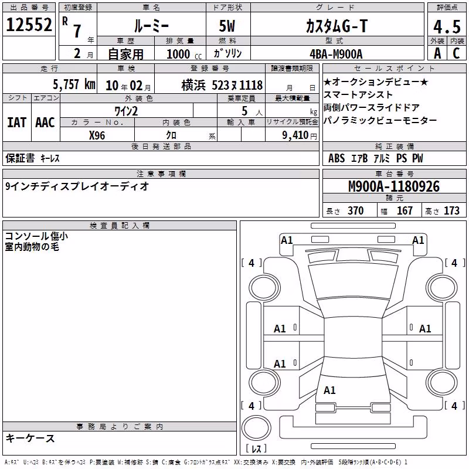The width and height of the screenshot is (469, 469).
Task: Select the vehicle history 自家用
Action: pyautogui.click(x=125, y=54)
